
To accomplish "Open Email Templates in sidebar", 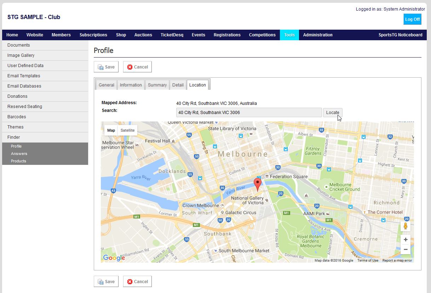I will (45, 76).
